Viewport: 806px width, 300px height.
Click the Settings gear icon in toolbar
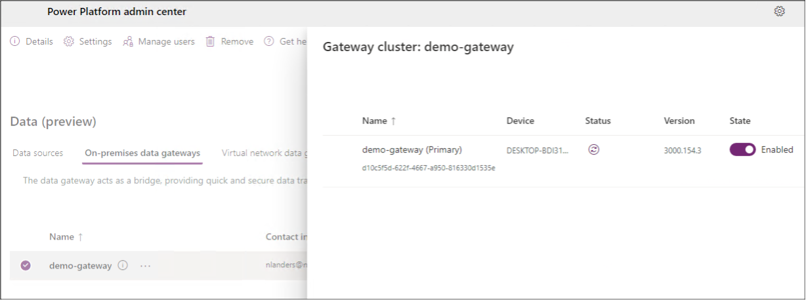coord(69,41)
